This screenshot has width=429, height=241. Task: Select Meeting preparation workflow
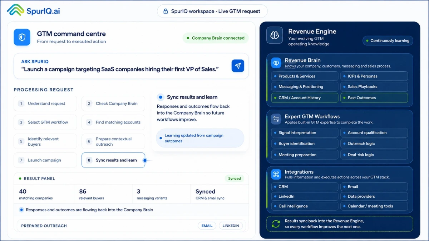[x=305, y=155]
